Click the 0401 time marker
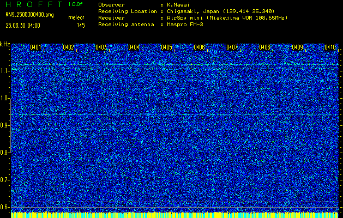Image resolution: width=343 pixels, height=218 pixels. (35, 47)
